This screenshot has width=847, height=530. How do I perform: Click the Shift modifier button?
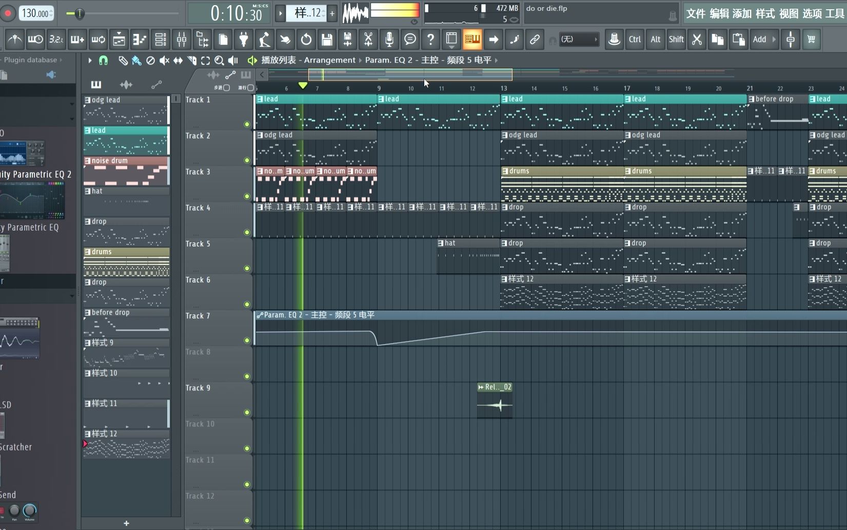(x=676, y=39)
